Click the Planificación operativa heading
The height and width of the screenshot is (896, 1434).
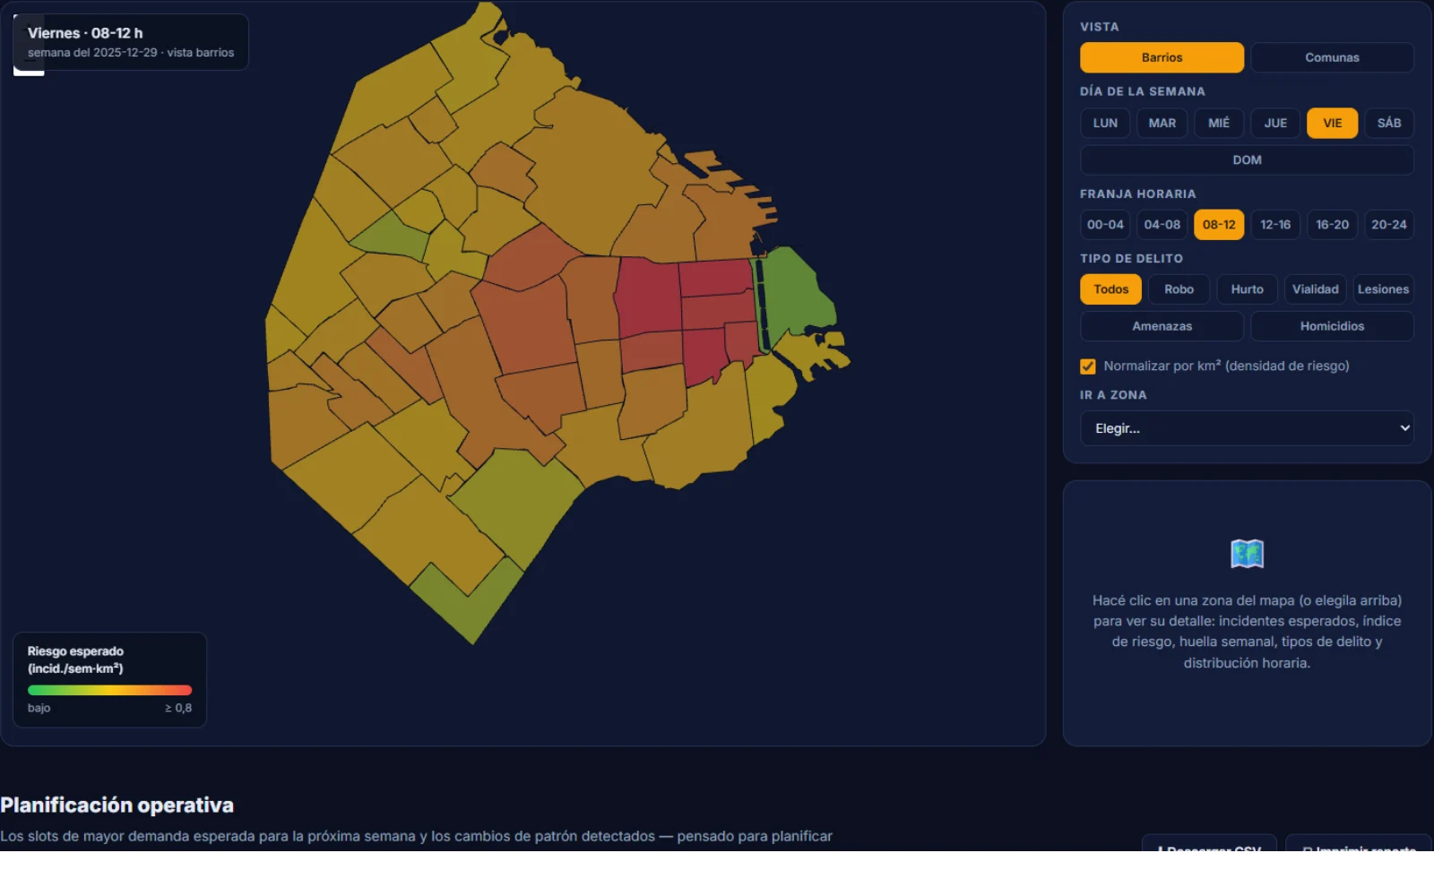pyautogui.click(x=117, y=805)
